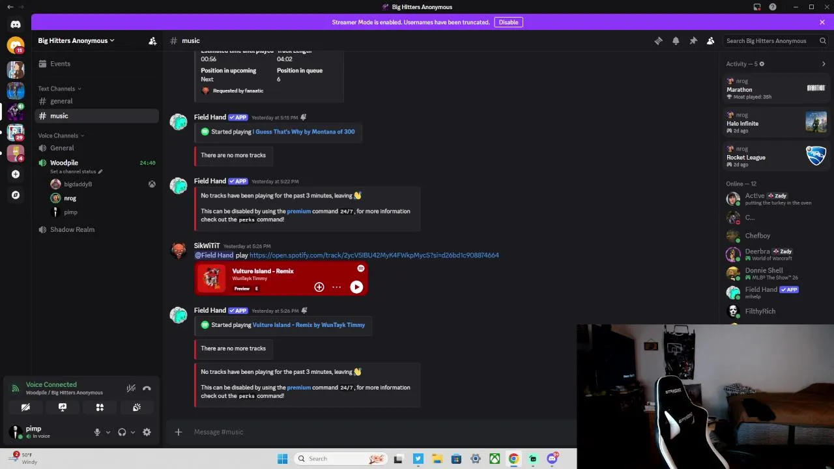834x469 pixels.
Task: Open the attachment plus button in message bar
Action: tap(179, 432)
